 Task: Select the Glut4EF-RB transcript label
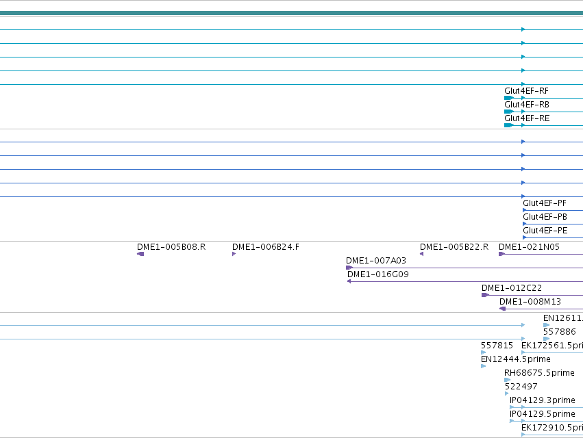pyautogui.click(x=527, y=105)
